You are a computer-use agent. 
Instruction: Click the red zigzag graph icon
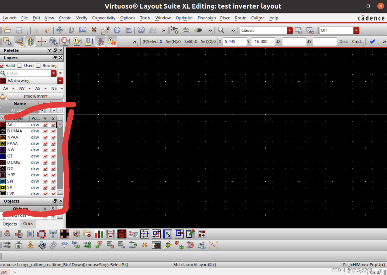[214, 245]
